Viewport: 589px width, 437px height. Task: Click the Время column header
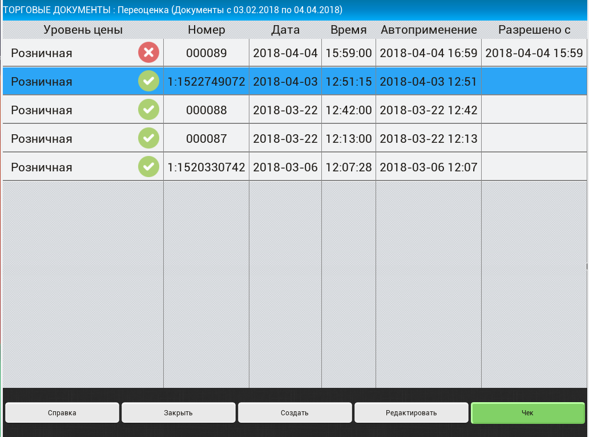(x=349, y=30)
